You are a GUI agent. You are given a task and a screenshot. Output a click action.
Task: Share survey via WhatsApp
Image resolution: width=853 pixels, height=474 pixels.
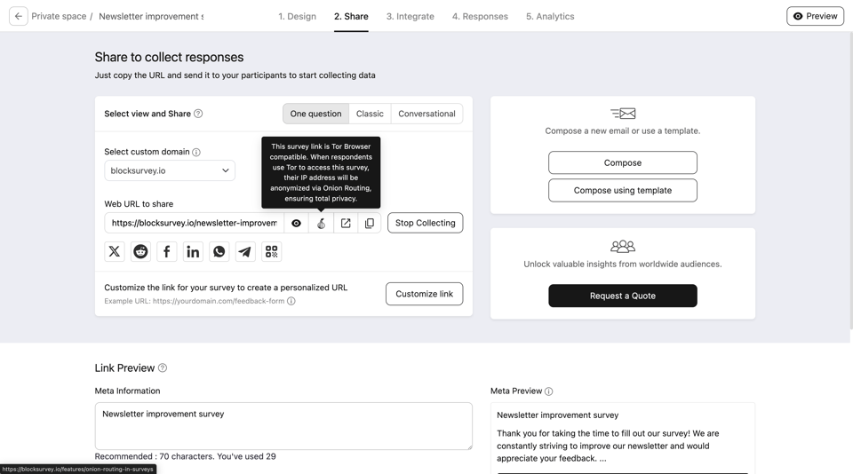click(x=219, y=252)
